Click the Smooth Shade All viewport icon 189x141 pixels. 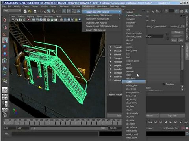pos(65,20)
